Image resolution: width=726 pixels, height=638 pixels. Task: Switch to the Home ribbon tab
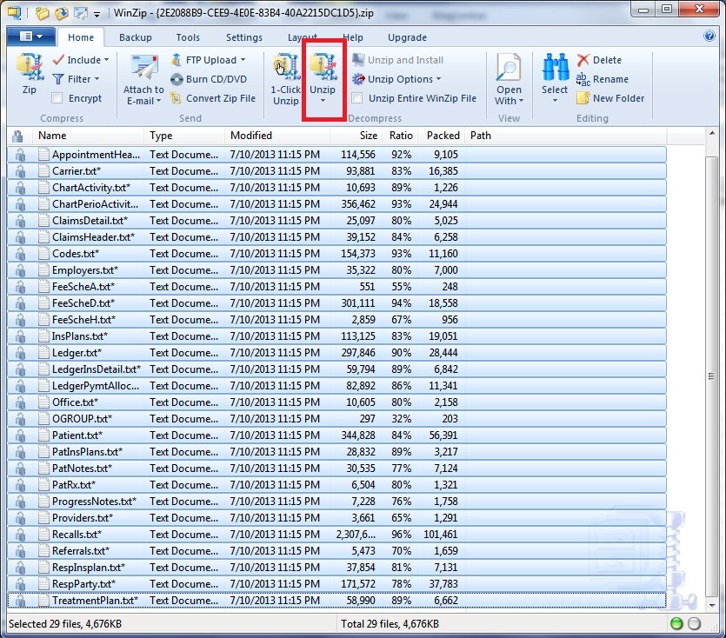[81, 37]
